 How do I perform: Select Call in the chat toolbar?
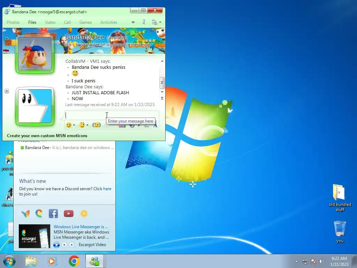point(67,22)
